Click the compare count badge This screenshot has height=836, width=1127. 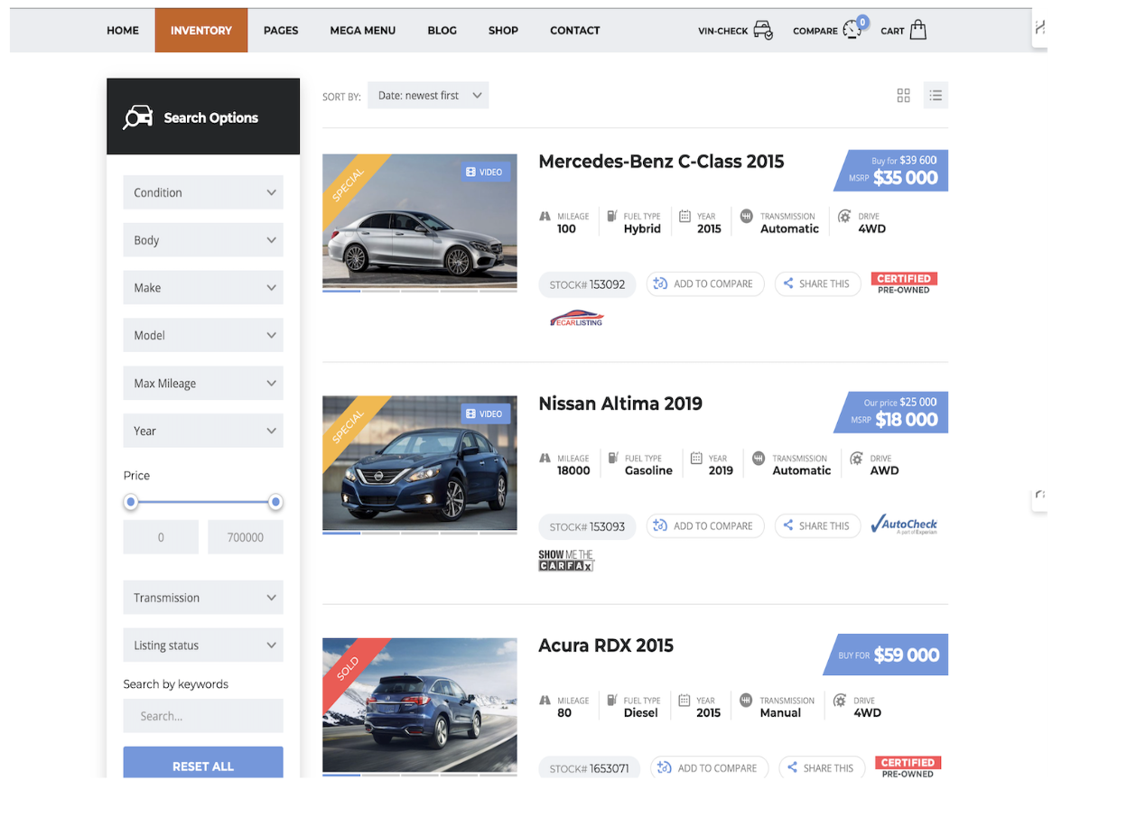click(x=862, y=22)
